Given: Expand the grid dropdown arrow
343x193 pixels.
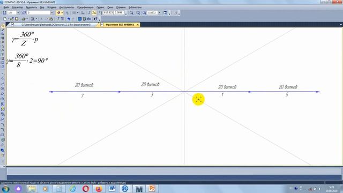Looking at the screenshot, I should 77,13.
